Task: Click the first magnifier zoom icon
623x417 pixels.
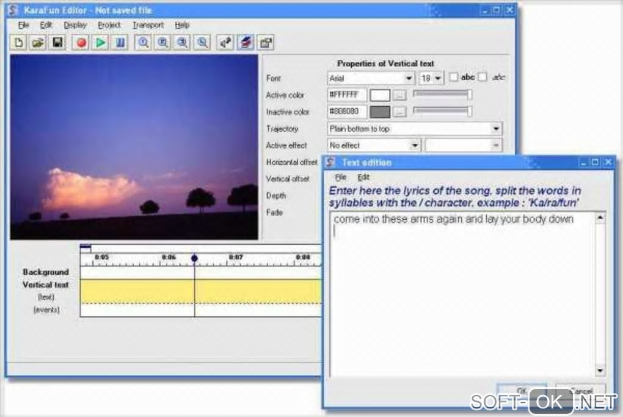Action: (143, 43)
